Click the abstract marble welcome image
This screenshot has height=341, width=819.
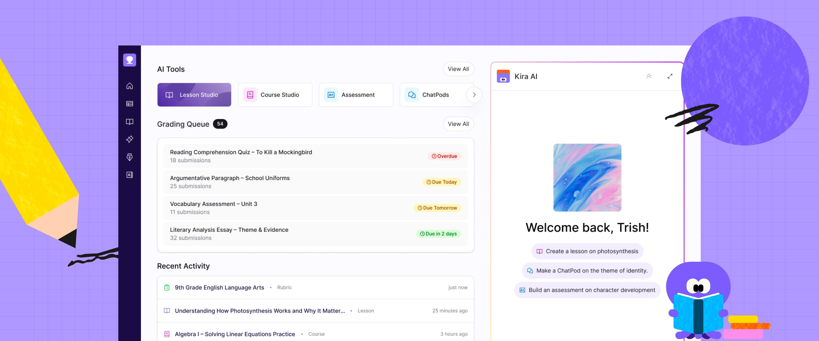click(x=587, y=177)
